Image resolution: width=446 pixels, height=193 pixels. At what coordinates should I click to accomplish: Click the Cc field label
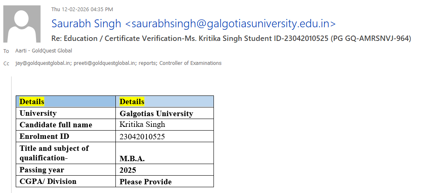coord(6,64)
